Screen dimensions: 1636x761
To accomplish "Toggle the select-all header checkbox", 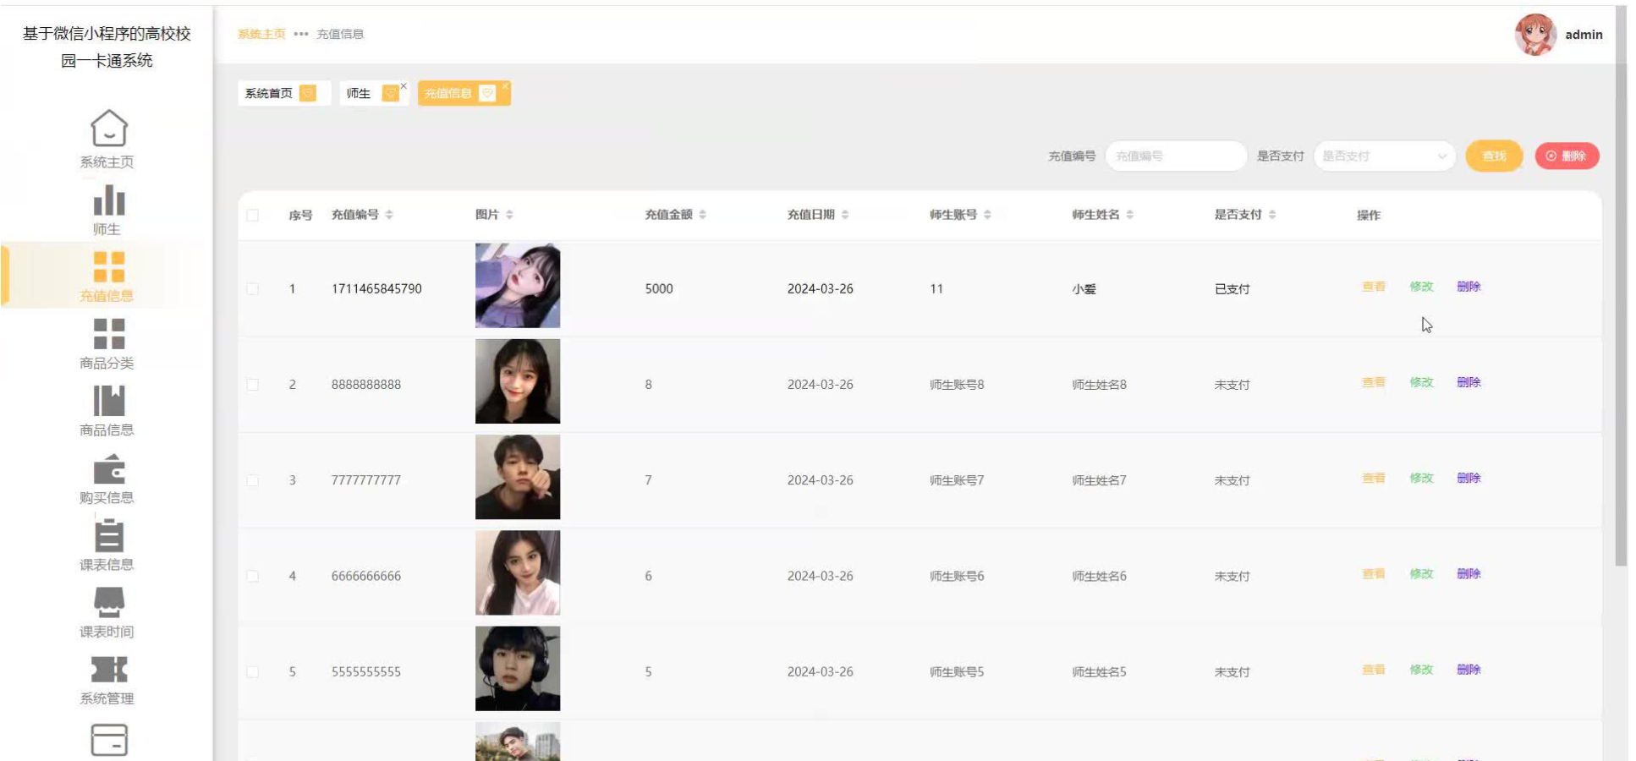I will coord(252,215).
